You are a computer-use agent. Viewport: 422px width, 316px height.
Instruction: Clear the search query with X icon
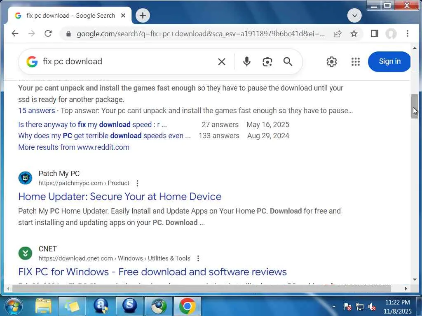click(221, 62)
